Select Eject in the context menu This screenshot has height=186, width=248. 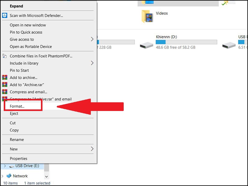pos(14,113)
